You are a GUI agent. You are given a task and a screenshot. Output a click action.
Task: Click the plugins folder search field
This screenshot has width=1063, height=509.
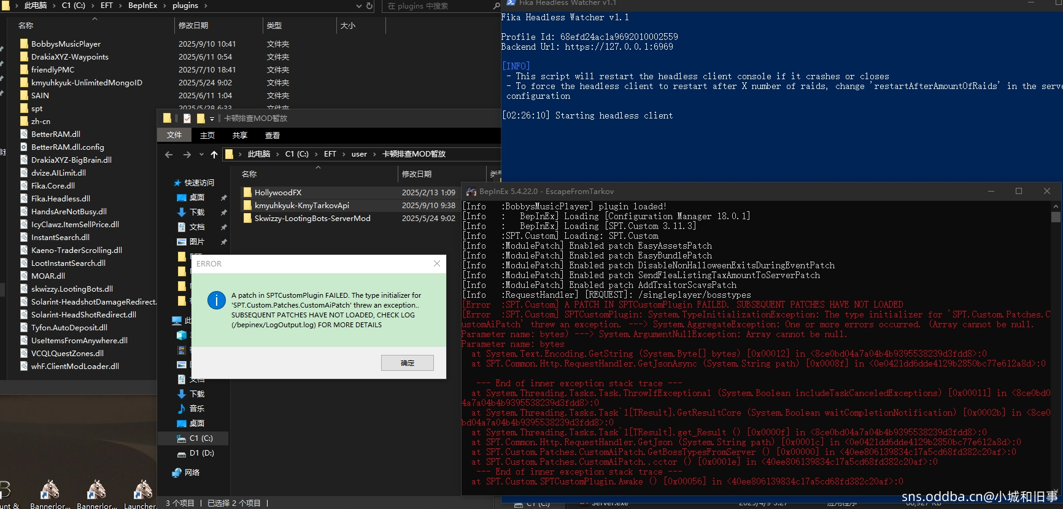(436, 6)
